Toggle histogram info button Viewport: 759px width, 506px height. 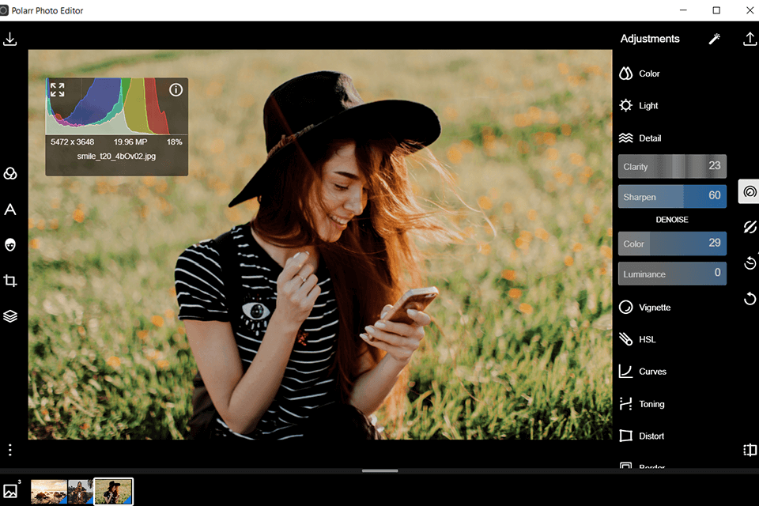coord(176,89)
